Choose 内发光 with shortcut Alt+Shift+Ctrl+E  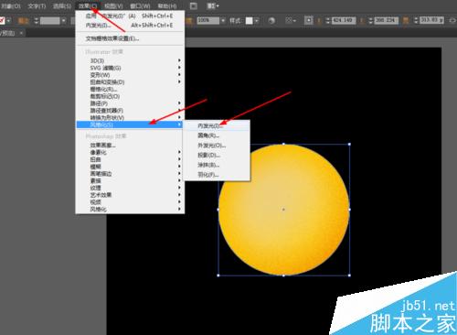point(130,26)
